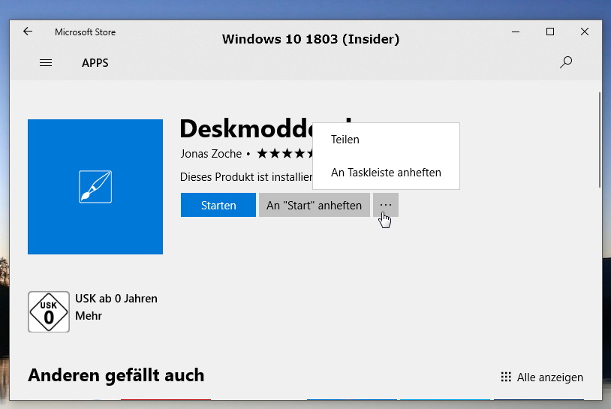Click the Microsoft Store title text
This screenshot has width=611, height=409.
click(85, 32)
